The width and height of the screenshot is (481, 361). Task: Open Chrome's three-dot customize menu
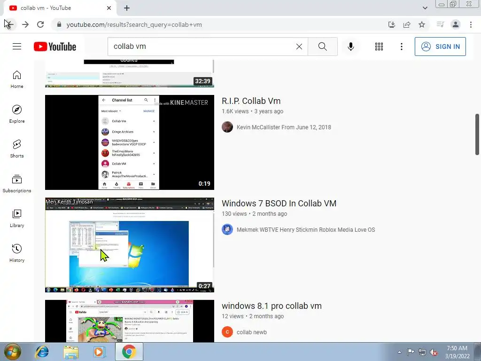pyautogui.click(x=471, y=24)
